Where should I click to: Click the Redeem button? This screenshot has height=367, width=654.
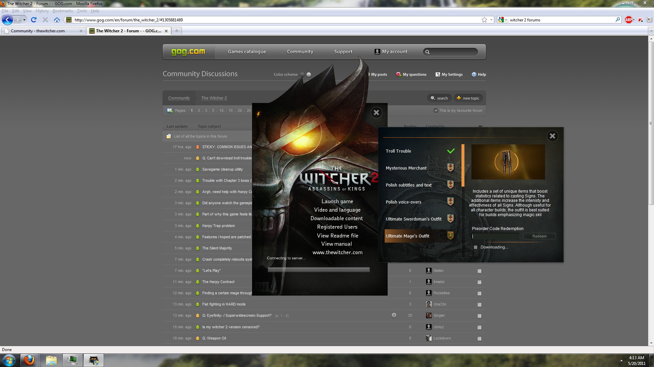tap(539, 236)
